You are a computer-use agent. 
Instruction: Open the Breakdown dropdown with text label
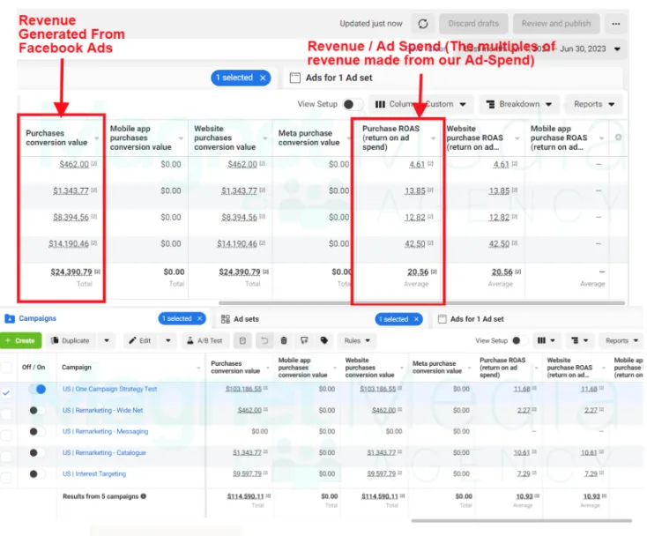519,104
